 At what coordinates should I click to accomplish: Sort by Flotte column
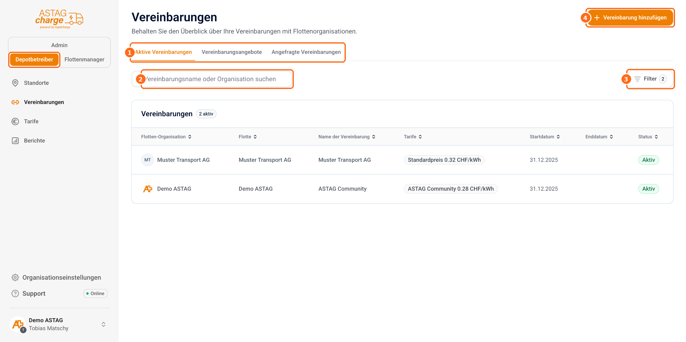(x=248, y=137)
